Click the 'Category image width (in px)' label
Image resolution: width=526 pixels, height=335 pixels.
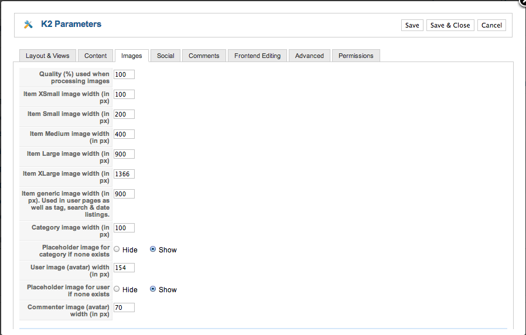pos(70,231)
